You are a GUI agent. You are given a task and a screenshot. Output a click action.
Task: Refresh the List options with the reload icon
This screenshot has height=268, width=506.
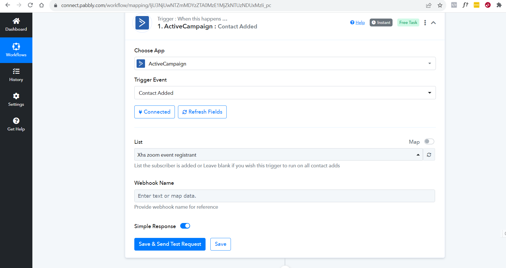coord(429,155)
